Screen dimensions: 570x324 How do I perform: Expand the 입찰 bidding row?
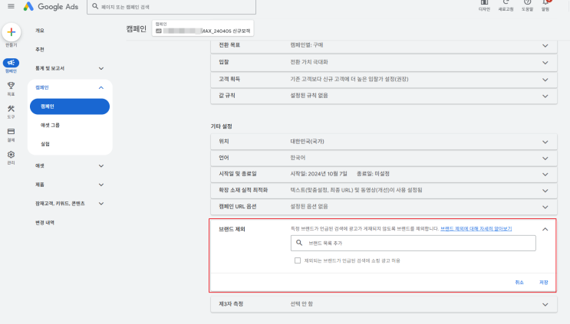[x=384, y=62]
